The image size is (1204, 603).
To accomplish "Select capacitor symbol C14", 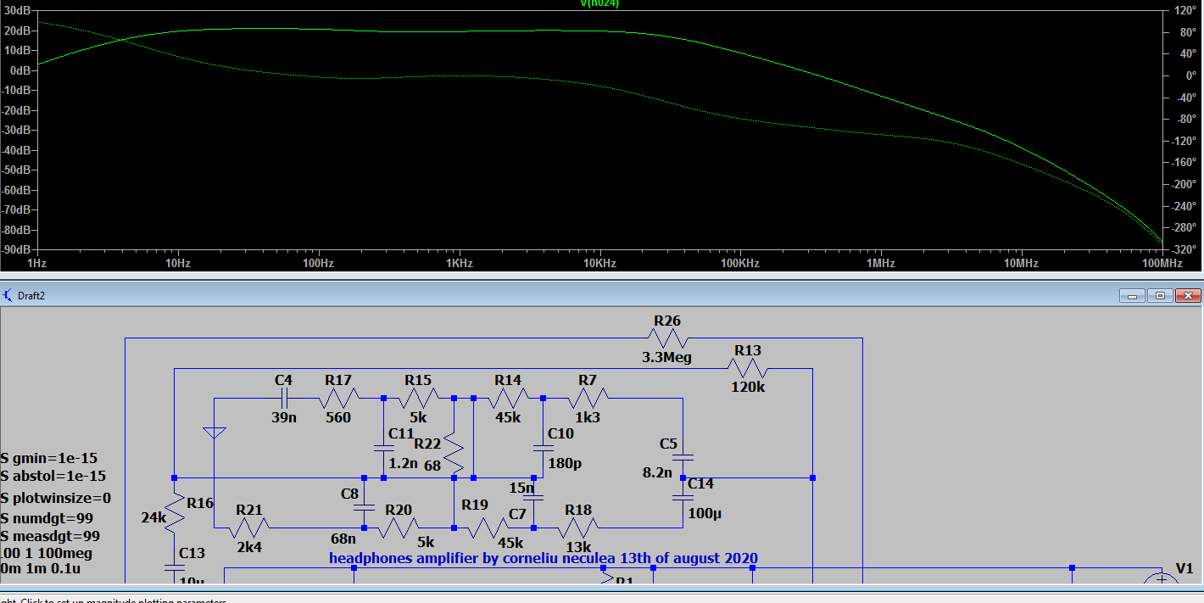I will coord(683,499).
